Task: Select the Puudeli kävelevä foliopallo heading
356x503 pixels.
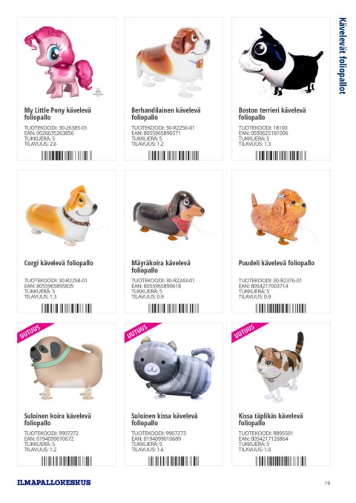Action: [277, 263]
